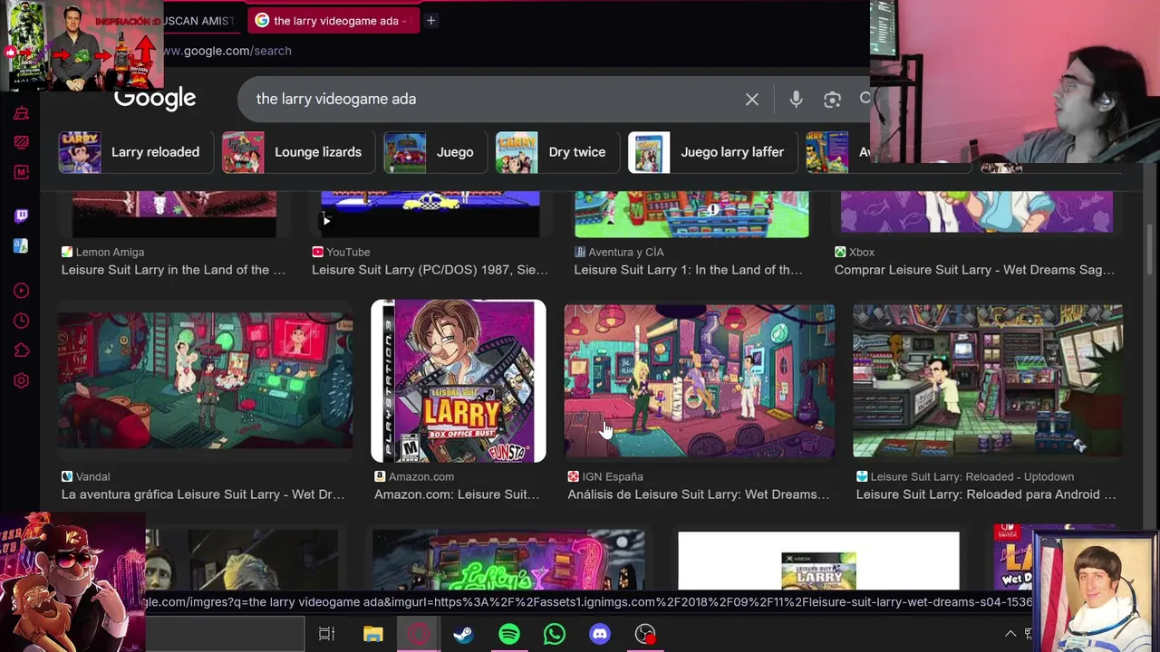Open the Aventura y CÍA shop screenshot thumbnail

pos(691,215)
